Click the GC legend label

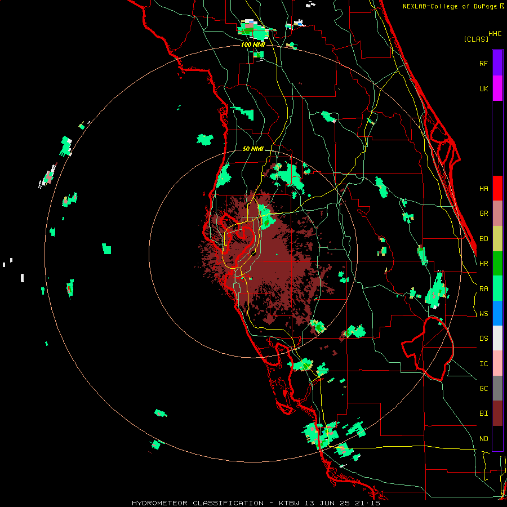[483, 389]
